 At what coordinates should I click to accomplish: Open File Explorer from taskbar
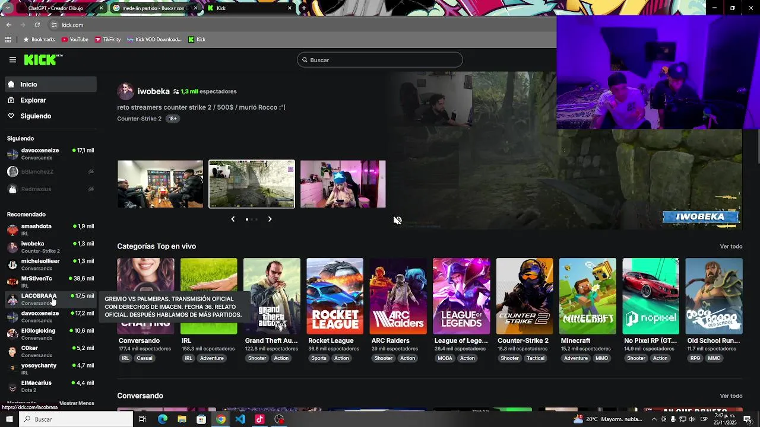pyautogui.click(x=182, y=419)
